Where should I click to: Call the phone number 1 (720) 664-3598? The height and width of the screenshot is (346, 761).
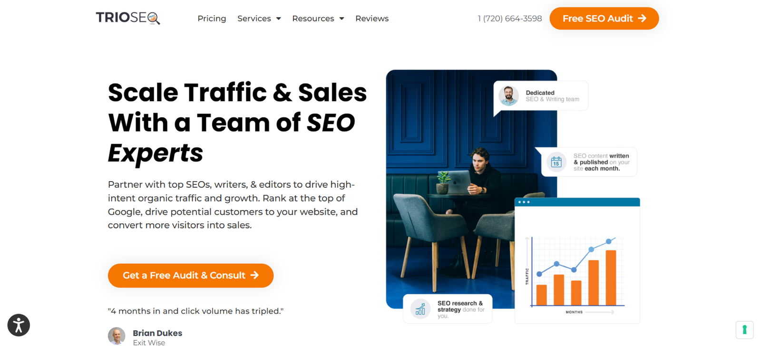509,19
